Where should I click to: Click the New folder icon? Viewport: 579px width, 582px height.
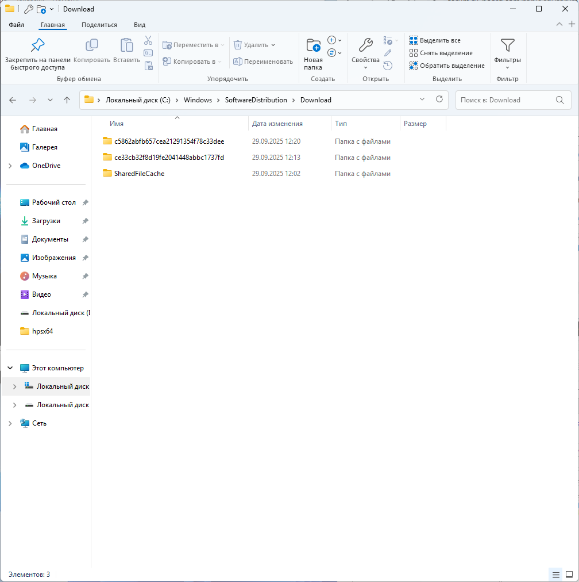[313, 46]
